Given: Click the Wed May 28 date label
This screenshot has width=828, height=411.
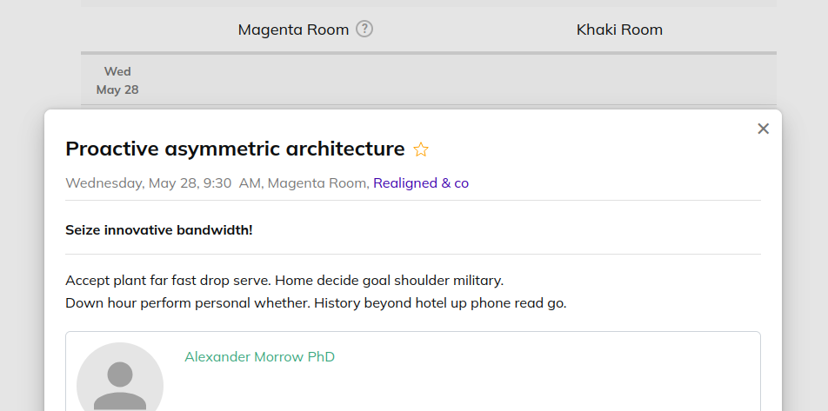Looking at the screenshot, I should pyautogui.click(x=117, y=80).
